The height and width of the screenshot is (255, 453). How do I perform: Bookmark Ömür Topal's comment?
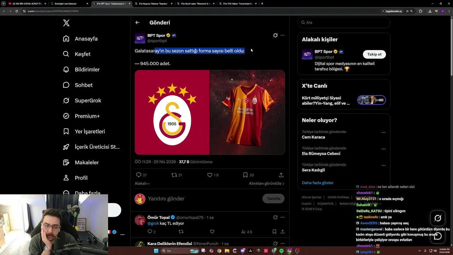coord(274,232)
